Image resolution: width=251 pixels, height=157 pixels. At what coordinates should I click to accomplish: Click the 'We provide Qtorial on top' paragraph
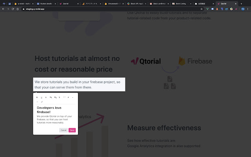(54, 119)
